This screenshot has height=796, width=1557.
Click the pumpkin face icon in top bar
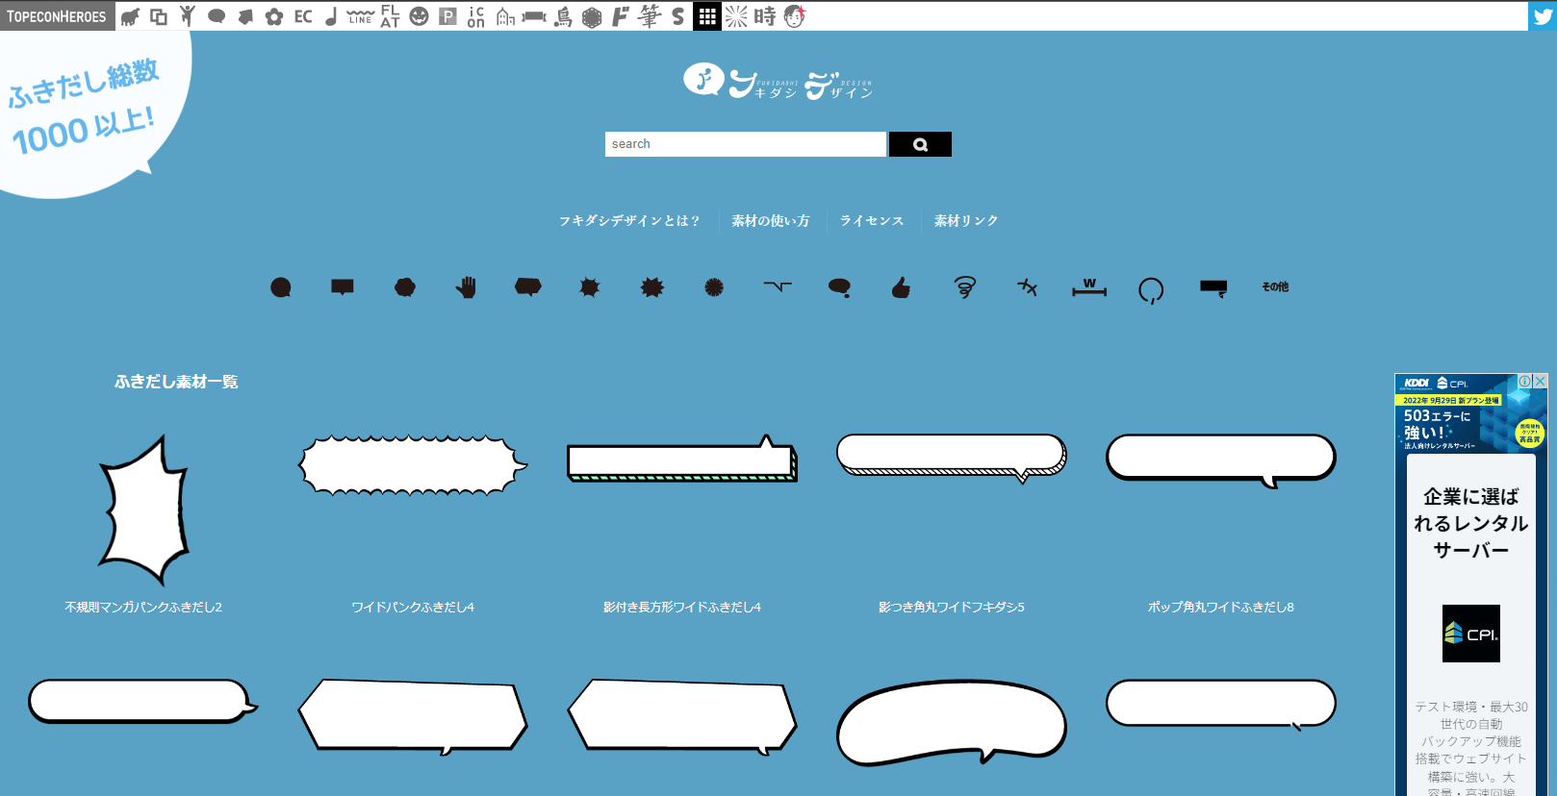419,16
